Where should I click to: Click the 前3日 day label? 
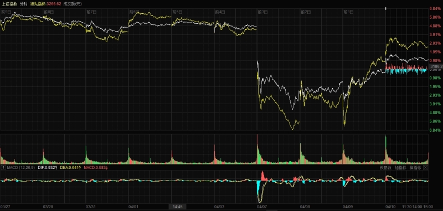tap(262, 12)
